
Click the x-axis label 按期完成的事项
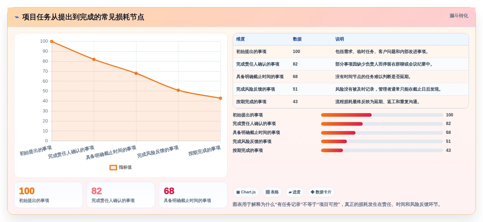click(x=205, y=151)
